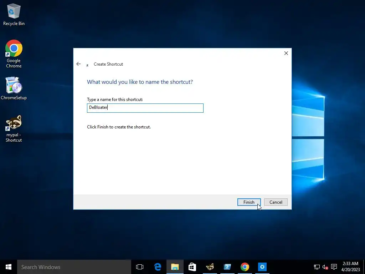The width and height of the screenshot is (365, 274).
Task: Click the Finish button
Action: [249, 202]
